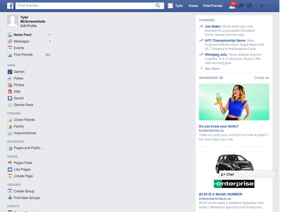
Task: Click the Create Group plus icon
Action: point(10,191)
